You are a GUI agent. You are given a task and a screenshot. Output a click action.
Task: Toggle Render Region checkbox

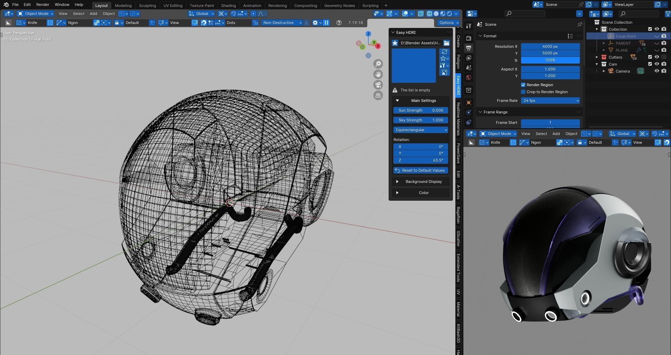(x=523, y=85)
